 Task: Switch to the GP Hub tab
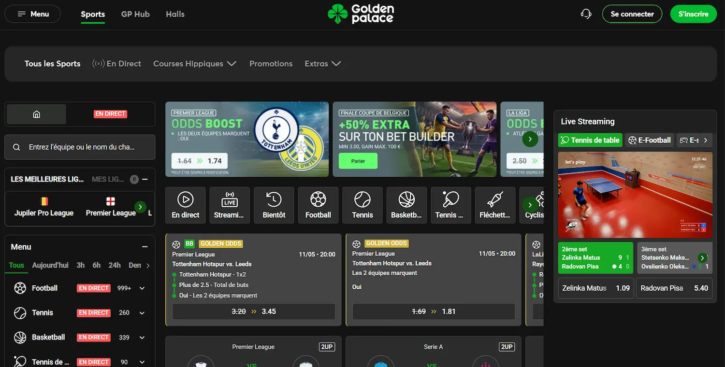(x=135, y=14)
